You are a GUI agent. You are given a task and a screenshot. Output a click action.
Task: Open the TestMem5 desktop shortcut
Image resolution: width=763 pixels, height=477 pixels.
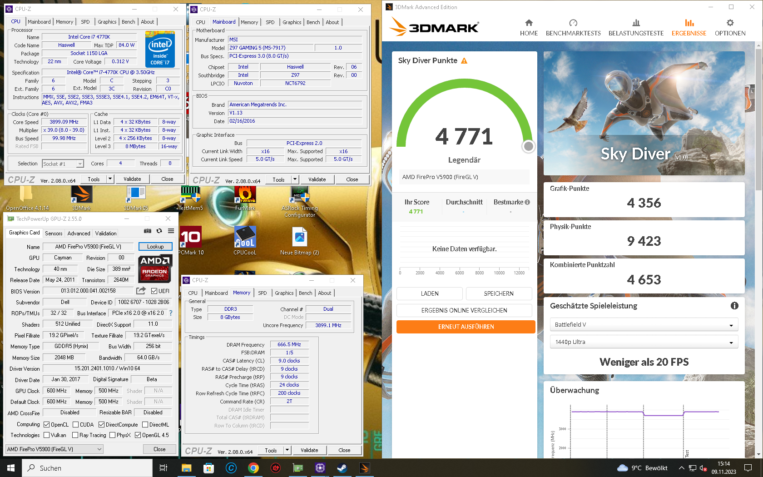click(191, 198)
